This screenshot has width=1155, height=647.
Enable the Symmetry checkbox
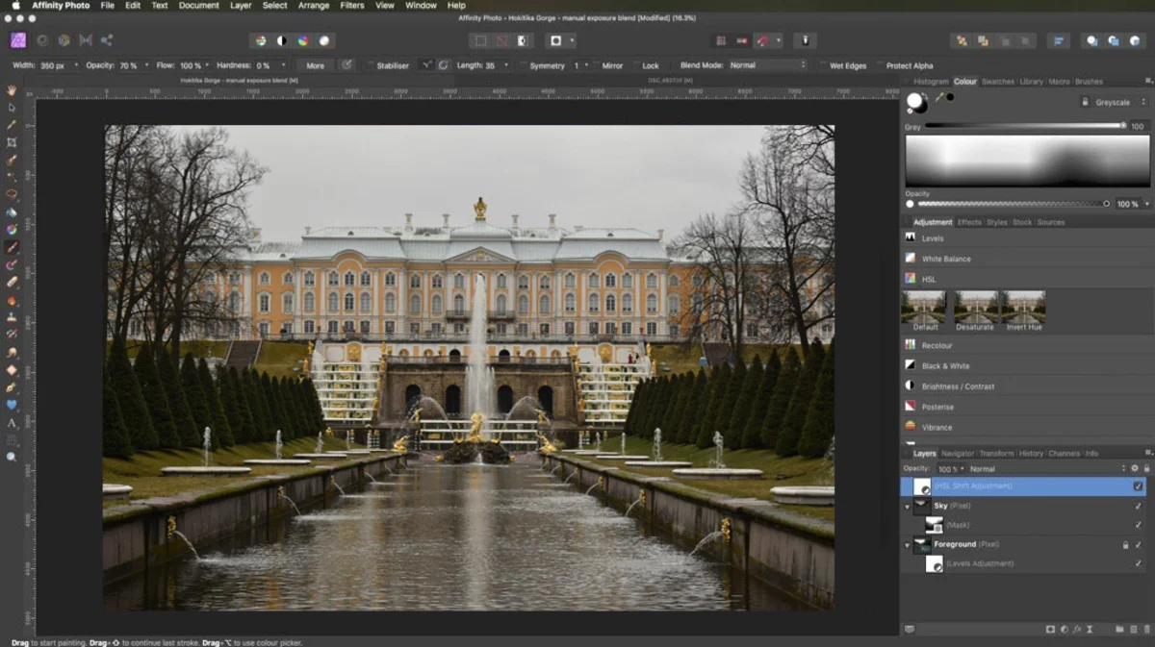523,65
